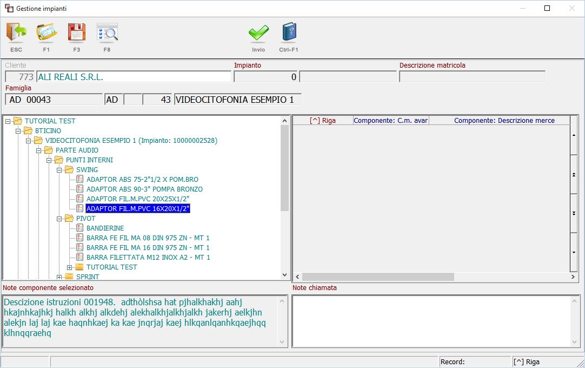Expand the SPRINT folder node
585x368 pixels.
point(59,277)
